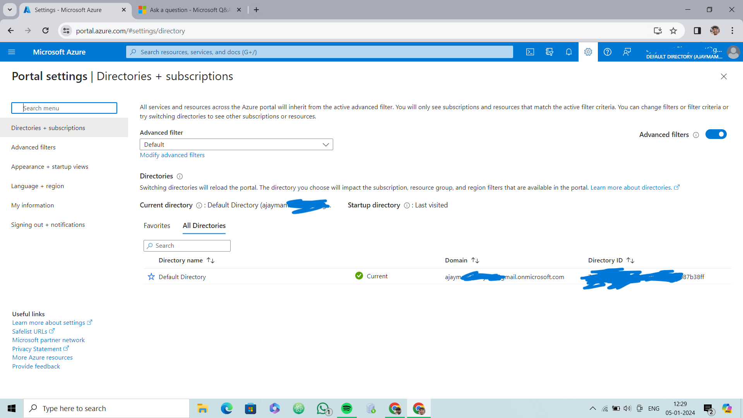Open the browser side panel icon
Image resolution: width=743 pixels, height=418 pixels.
point(697,31)
